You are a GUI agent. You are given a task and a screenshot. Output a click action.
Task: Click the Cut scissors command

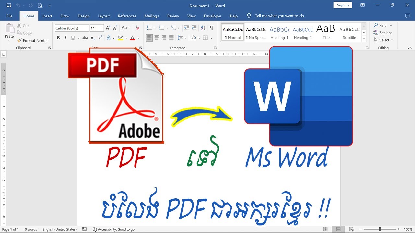(x=23, y=26)
